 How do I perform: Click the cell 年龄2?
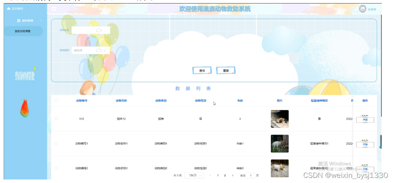click(x=240, y=168)
